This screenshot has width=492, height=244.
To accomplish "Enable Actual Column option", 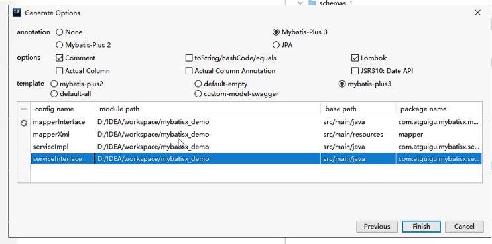I will coord(83,71).
